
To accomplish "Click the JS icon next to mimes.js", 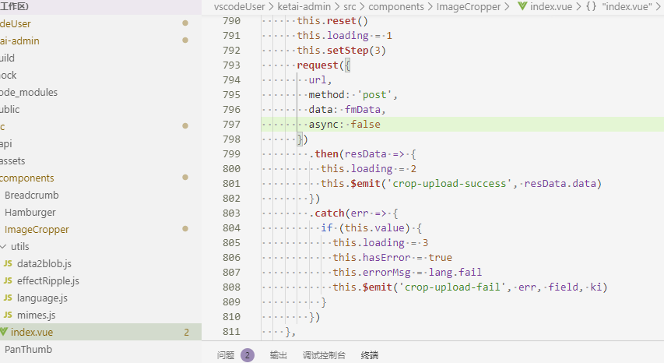I will coord(8,315).
